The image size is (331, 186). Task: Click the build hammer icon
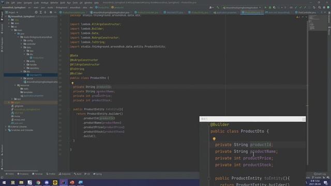tap(218, 7)
